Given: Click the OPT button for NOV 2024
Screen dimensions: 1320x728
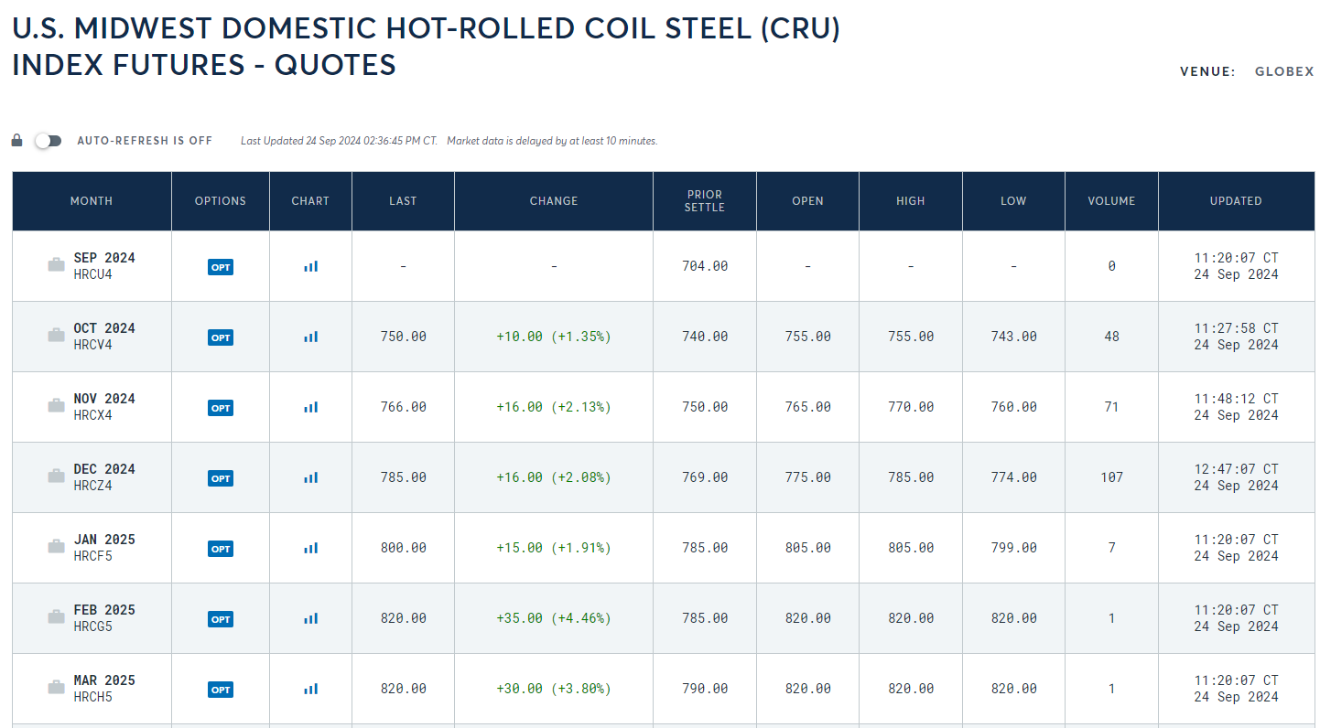Looking at the screenshot, I should pyautogui.click(x=221, y=408).
